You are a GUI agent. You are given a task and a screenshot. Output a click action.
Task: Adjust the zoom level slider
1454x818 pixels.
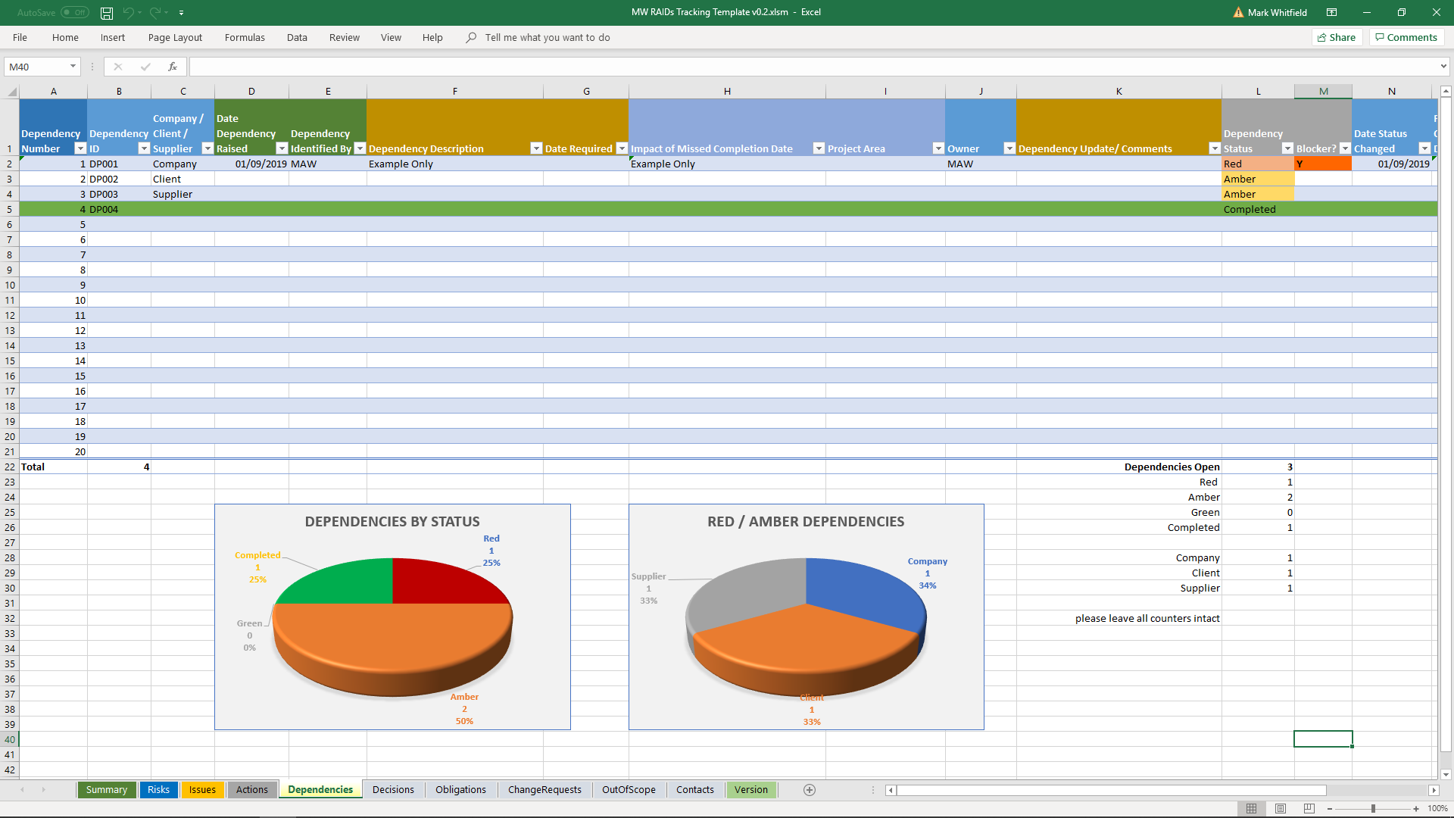pyautogui.click(x=1372, y=809)
